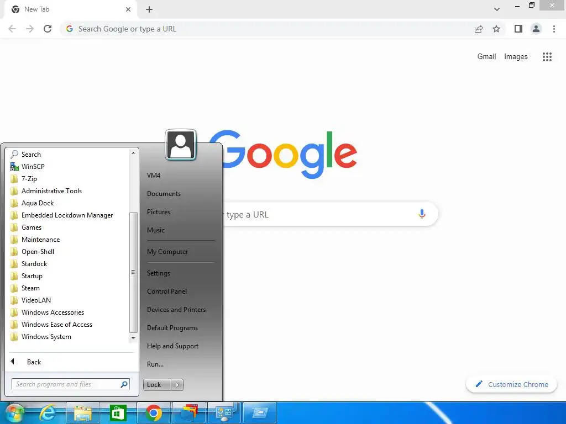Open a new Chrome tab

[x=149, y=9]
